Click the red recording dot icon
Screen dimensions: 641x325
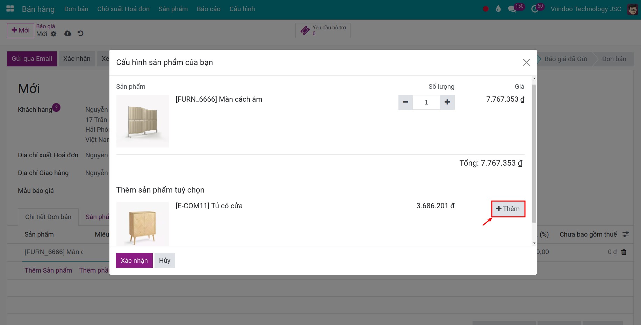click(485, 9)
